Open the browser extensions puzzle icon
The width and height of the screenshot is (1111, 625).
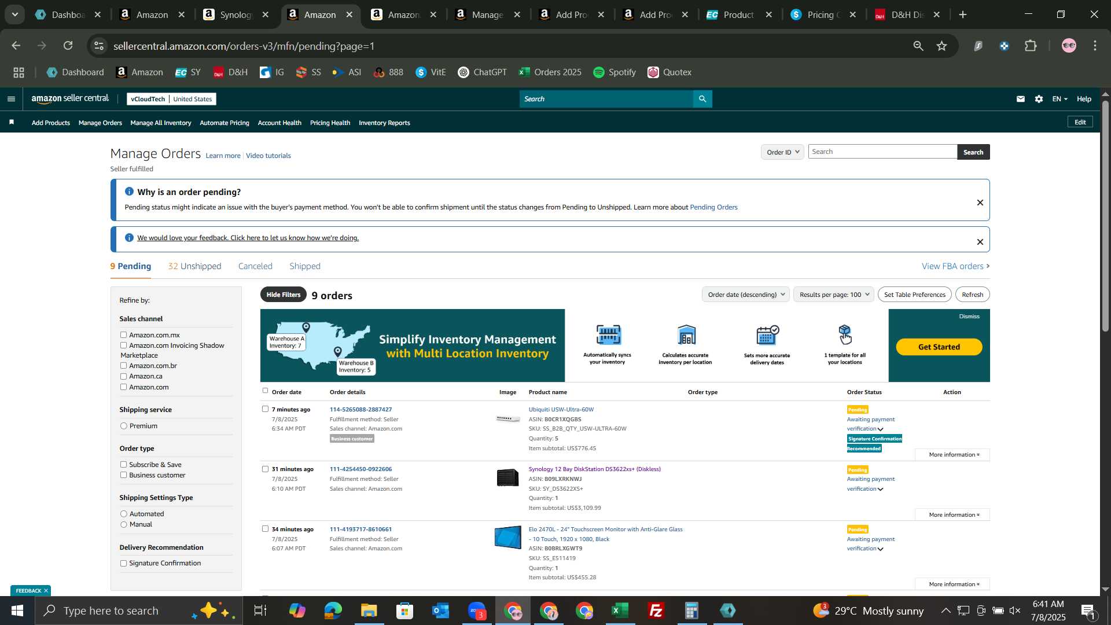[x=1031, y=46]
